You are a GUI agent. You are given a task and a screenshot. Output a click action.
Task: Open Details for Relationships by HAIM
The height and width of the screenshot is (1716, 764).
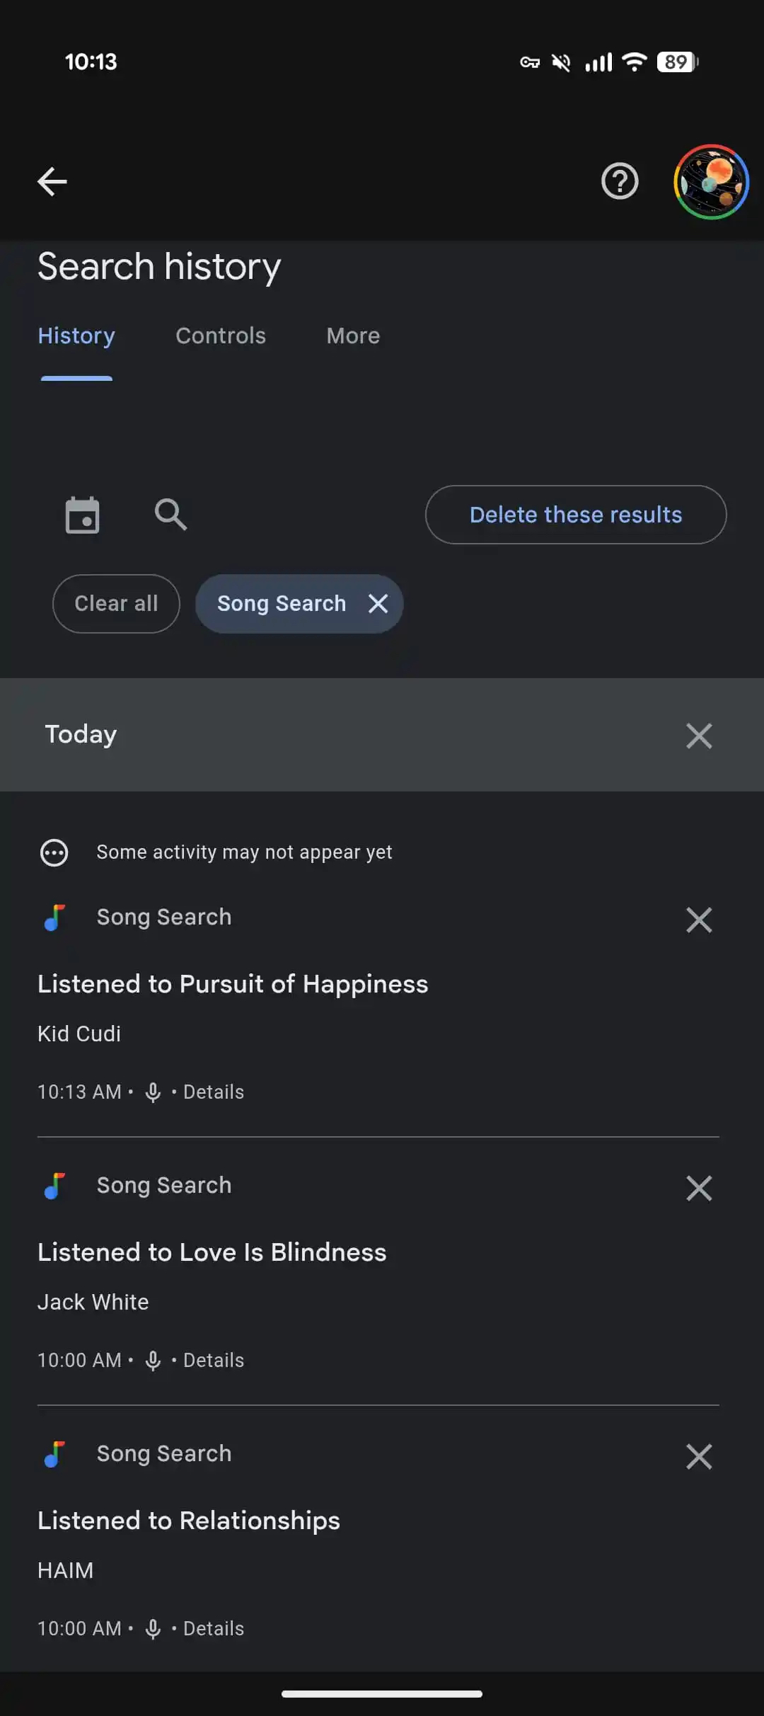(214, 1628)
